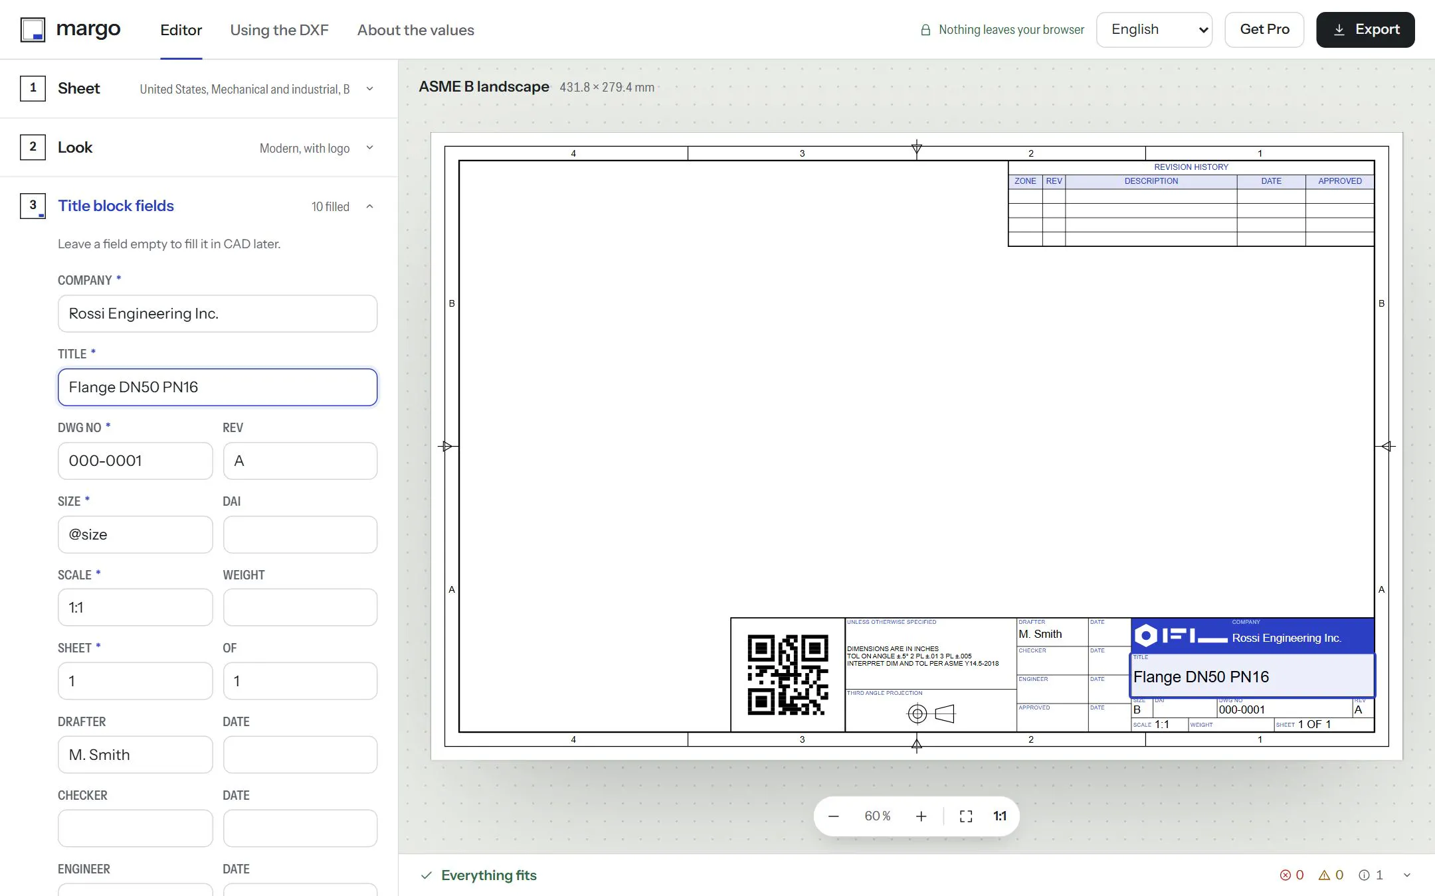Click the COMPANY input field
Viewport: 1435px width, 896px height.
pos(217,314)
